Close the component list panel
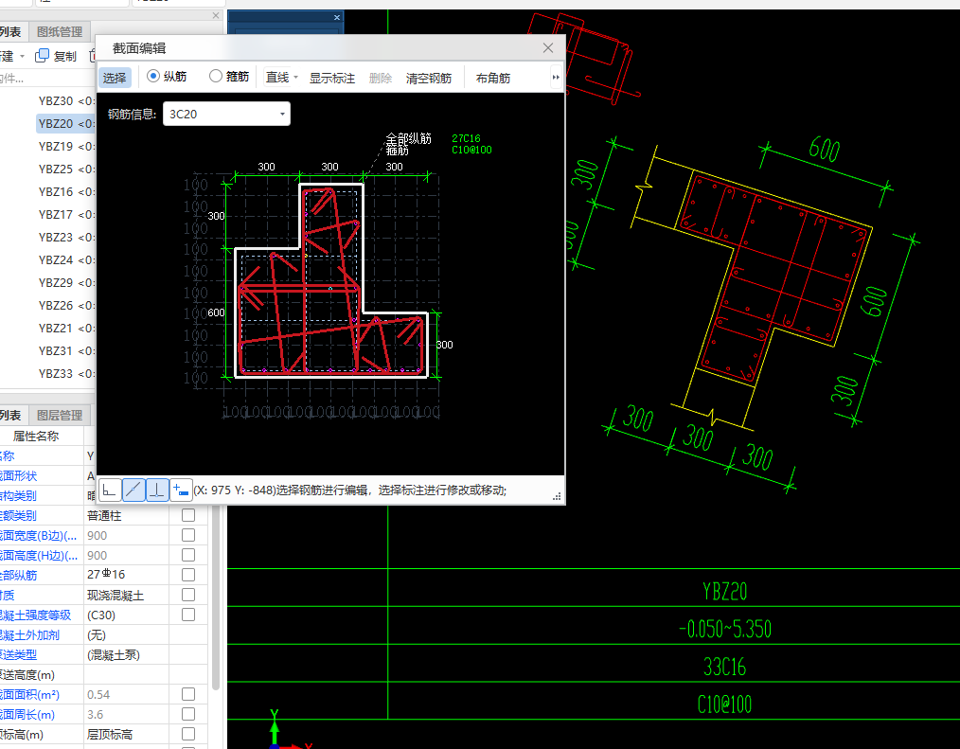This screenshot has height=749, width=960. pos(216,15)
